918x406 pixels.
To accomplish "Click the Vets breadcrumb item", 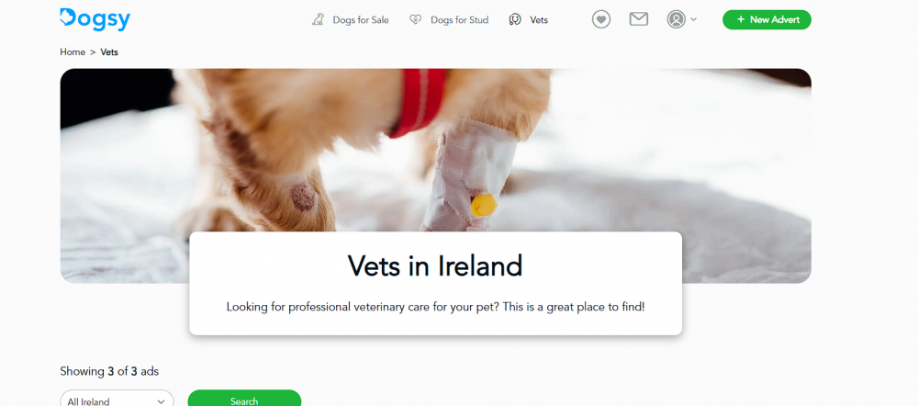I will point(109,52).
